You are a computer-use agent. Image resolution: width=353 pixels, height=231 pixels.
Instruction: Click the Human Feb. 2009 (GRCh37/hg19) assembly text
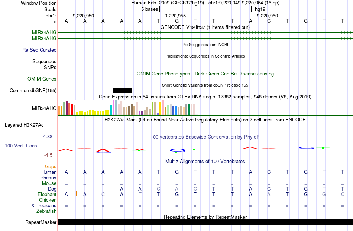(168, 3)
